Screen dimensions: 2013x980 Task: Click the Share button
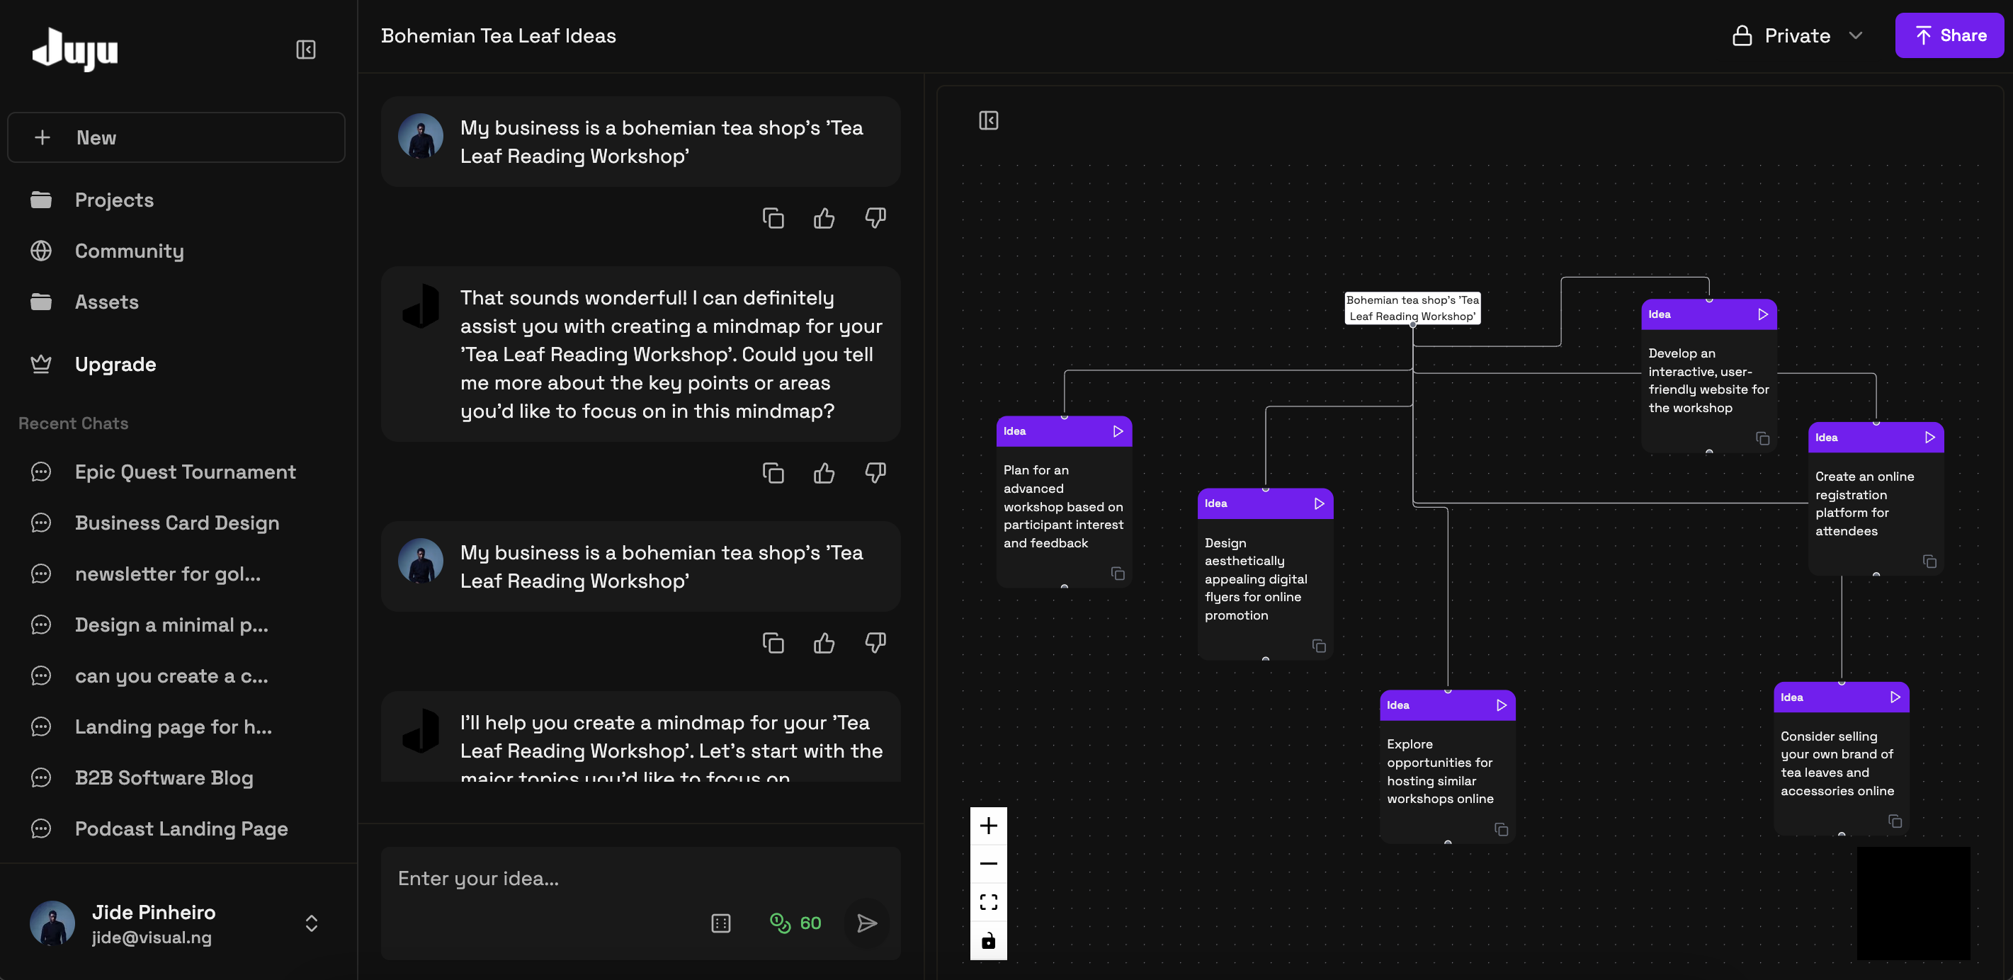(x=1949, y=36)
